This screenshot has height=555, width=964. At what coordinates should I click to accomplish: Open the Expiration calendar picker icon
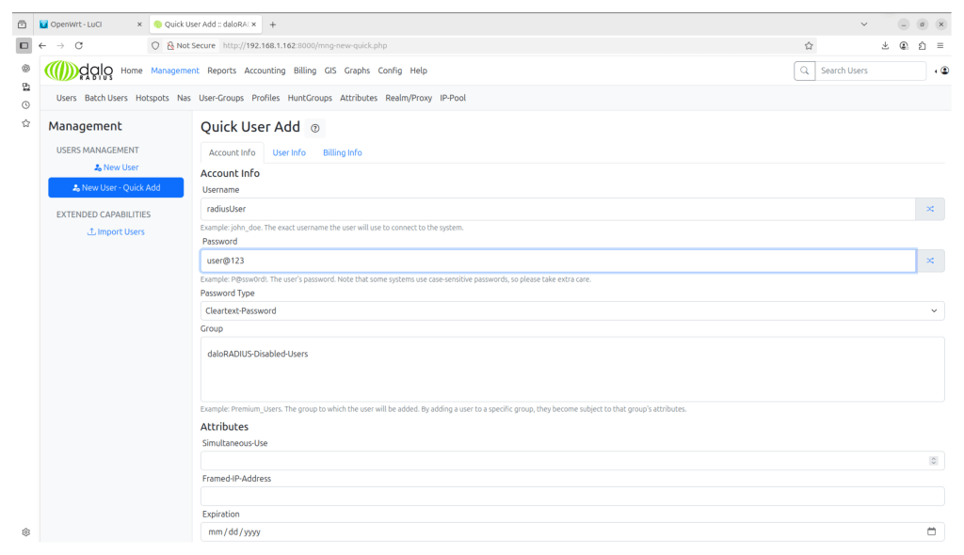point(931,531)
